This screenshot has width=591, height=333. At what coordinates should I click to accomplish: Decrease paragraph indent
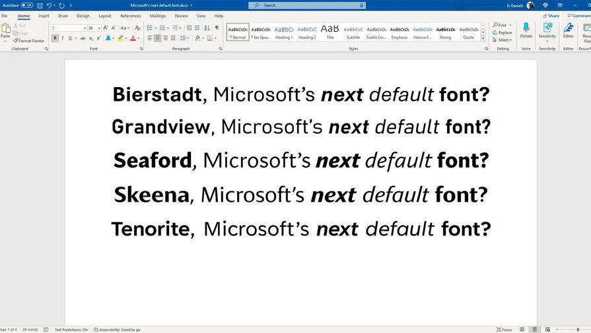tap(190, 28)
